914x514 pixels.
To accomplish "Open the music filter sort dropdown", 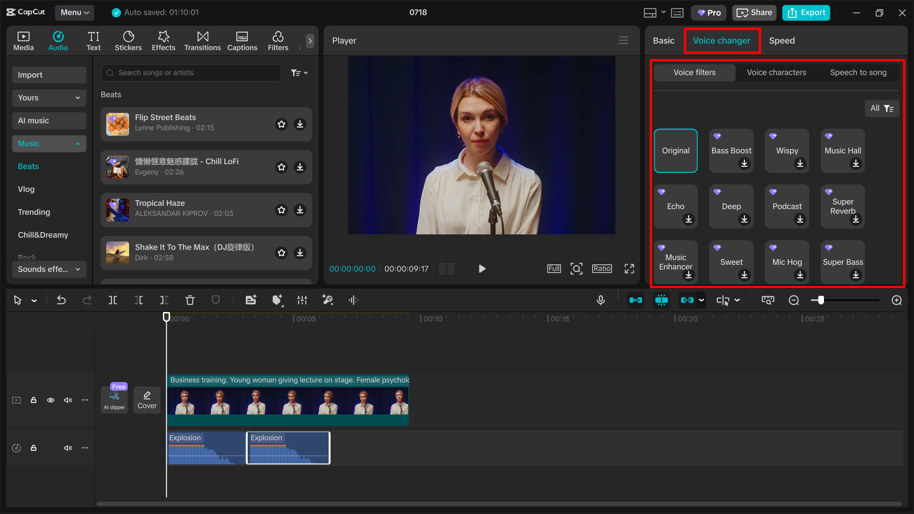I will [x=299, y=73].
